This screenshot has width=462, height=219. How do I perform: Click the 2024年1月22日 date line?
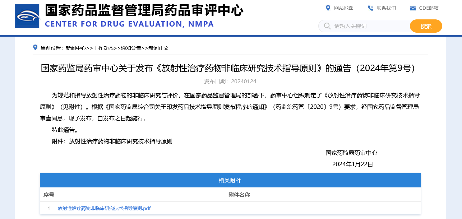pos(353,164)
